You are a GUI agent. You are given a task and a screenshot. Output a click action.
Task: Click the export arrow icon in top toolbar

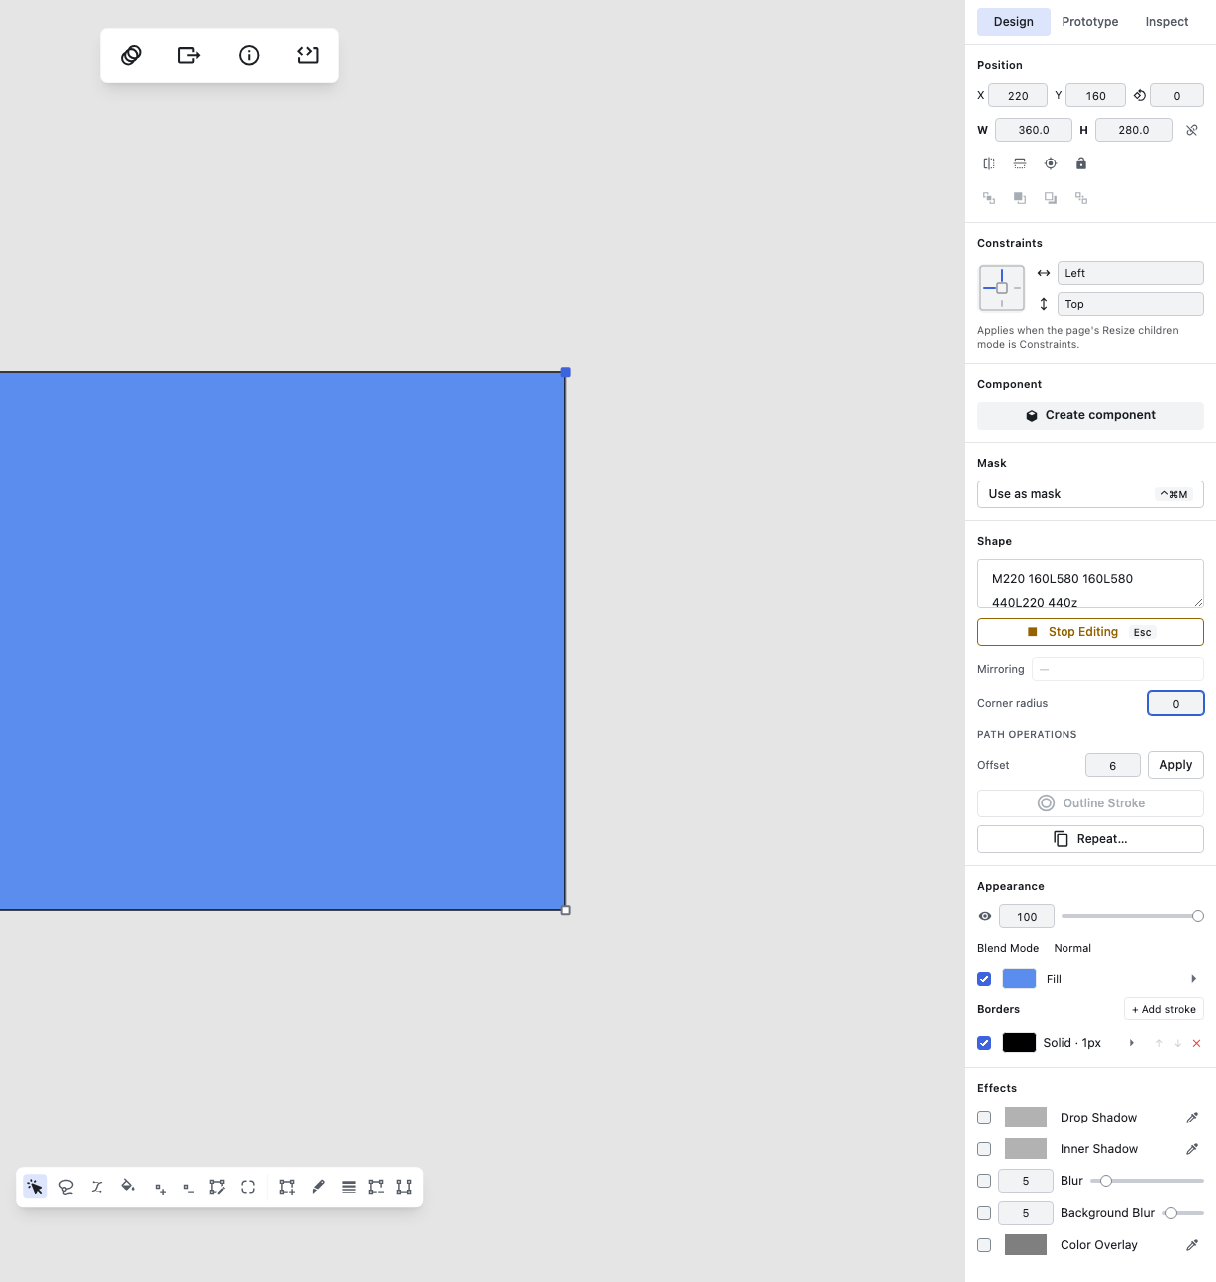point(189,55)
